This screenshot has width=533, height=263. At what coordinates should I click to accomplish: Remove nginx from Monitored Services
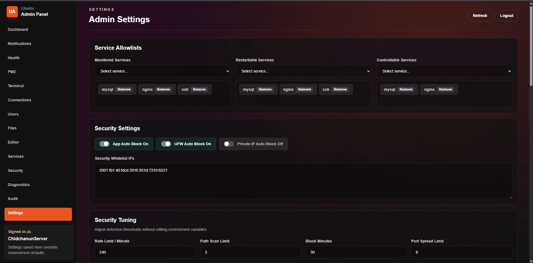(x=163, y=89)
